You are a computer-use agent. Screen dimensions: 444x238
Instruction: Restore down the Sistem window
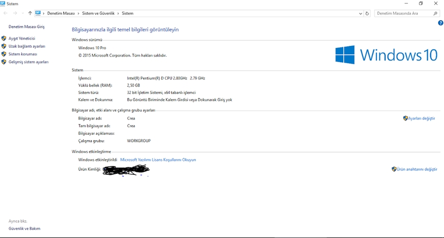pos(421,3)
